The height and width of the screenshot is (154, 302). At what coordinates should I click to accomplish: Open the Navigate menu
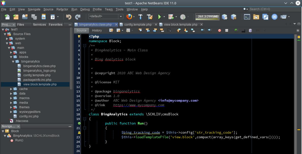(34, 9)
